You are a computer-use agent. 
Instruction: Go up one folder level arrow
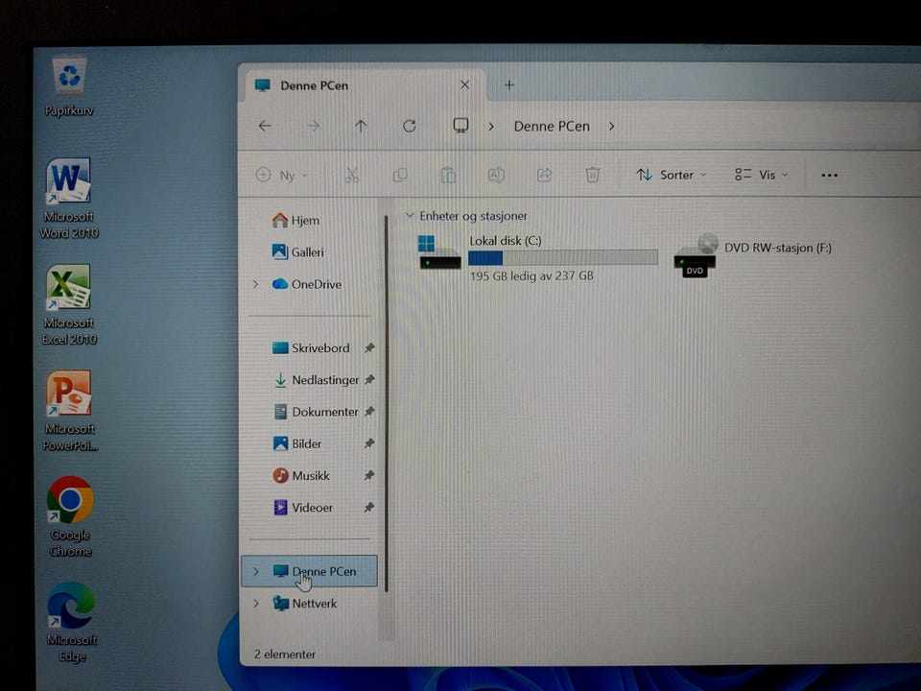click(x=361, y=126)
